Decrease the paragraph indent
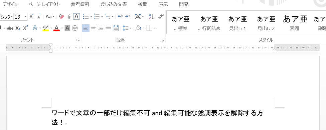 [121, 16]
